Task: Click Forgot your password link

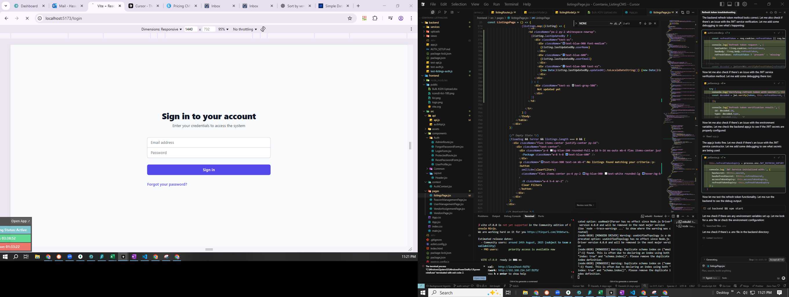Action: coord(167,184)
